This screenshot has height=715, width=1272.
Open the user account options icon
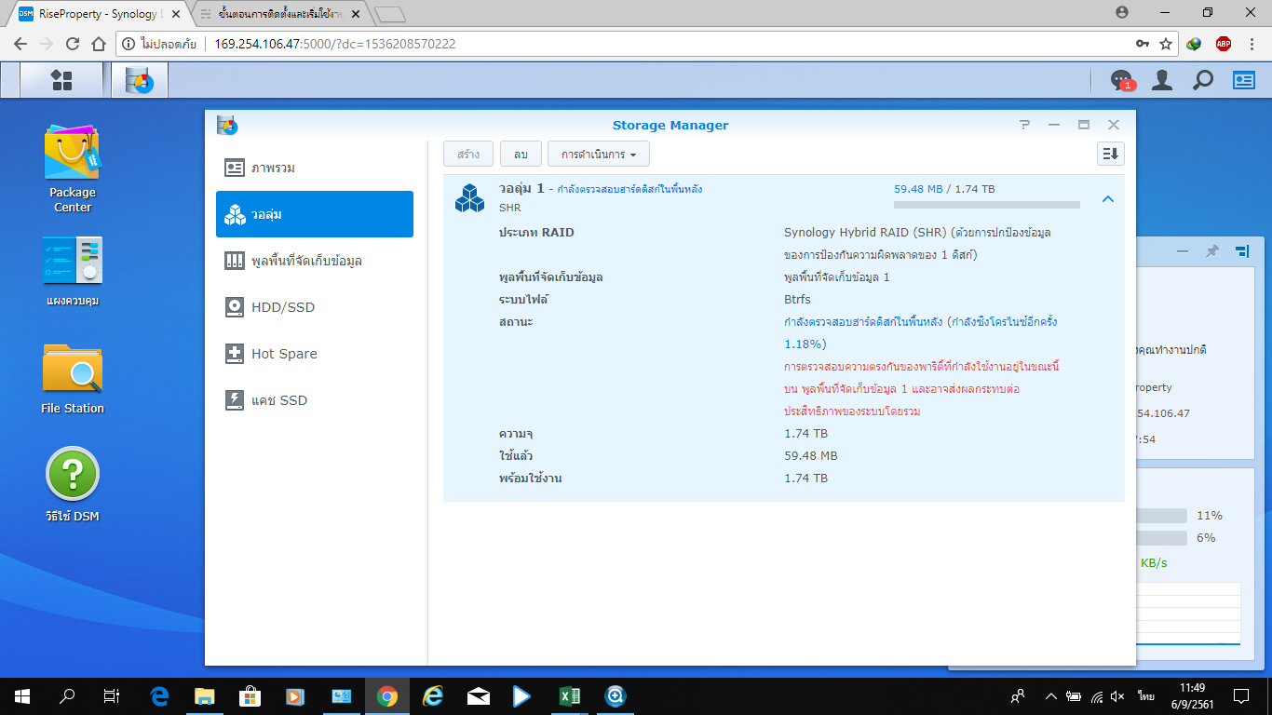1162,80
